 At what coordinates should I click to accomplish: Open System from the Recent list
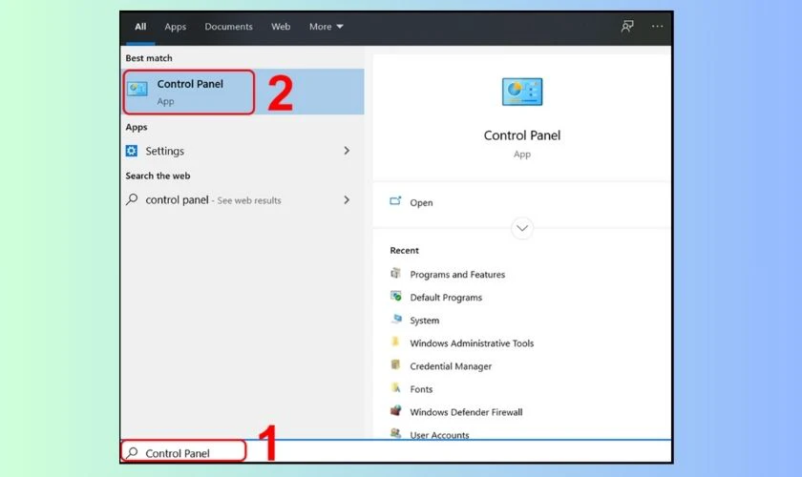425,321
